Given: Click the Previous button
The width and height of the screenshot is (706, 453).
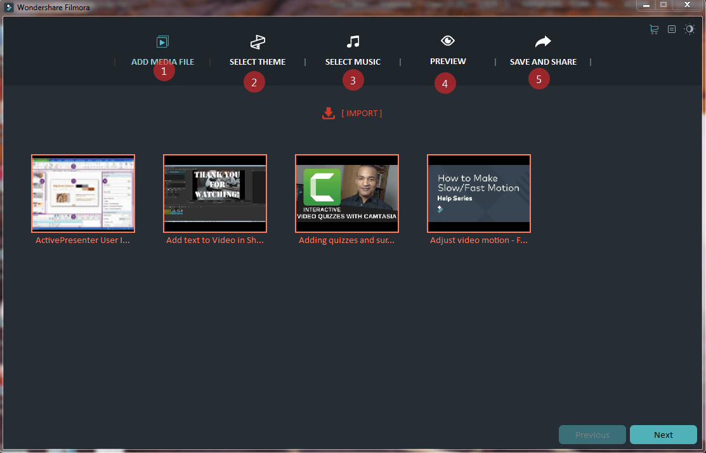Looking at the screenshot, I should pyautogui.click(x=592, y=435).
